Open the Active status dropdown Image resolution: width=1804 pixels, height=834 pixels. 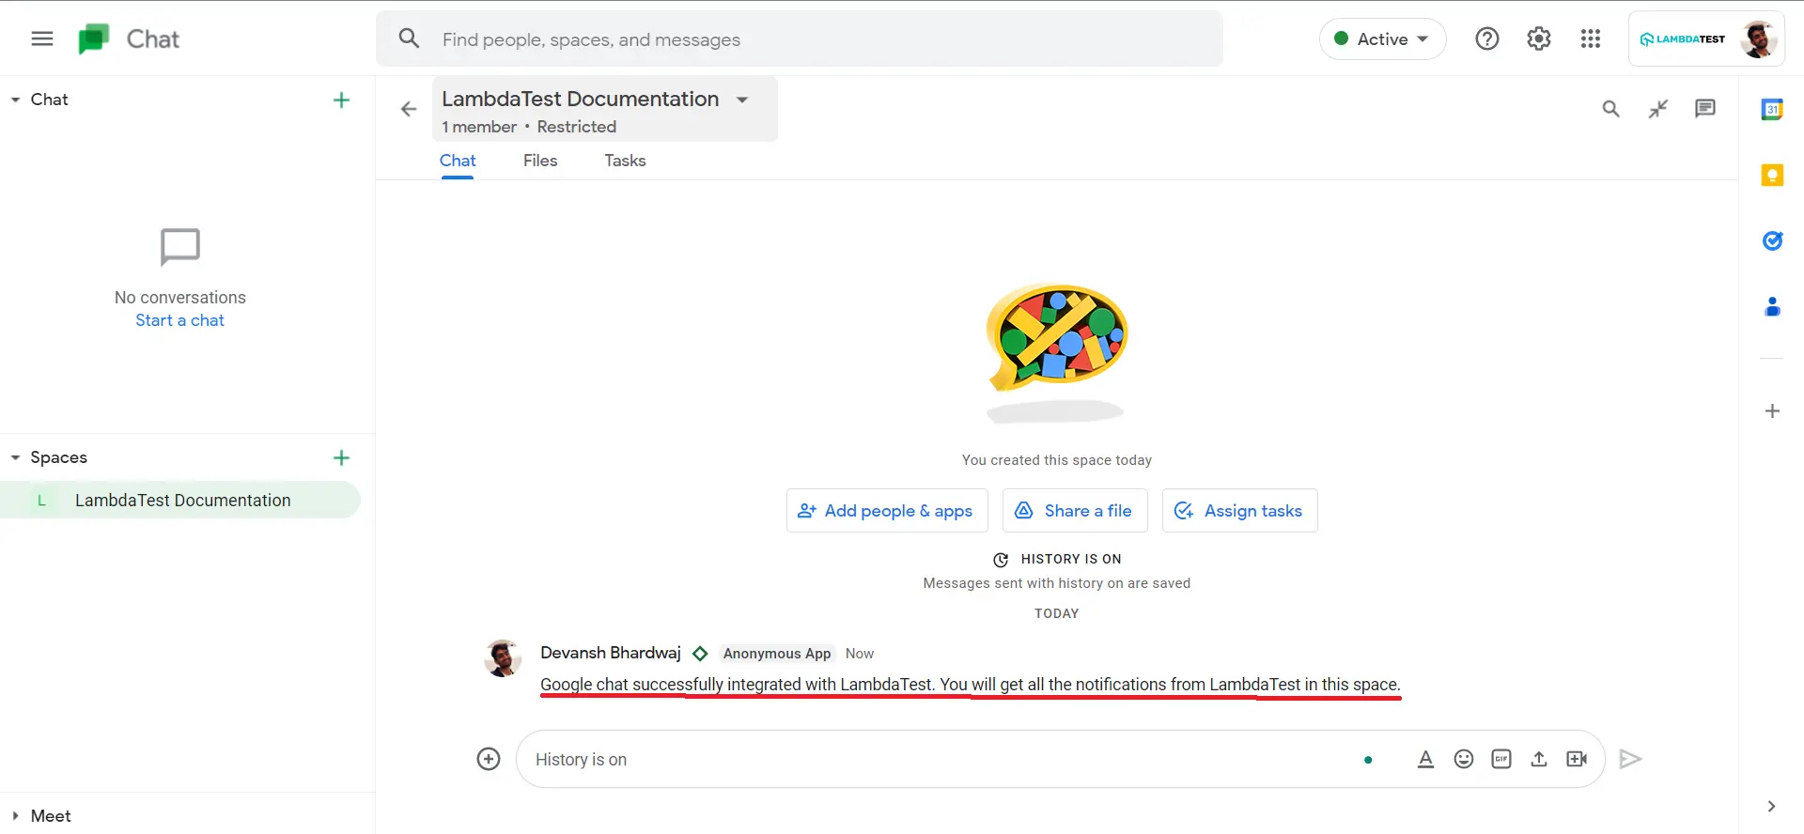1382,39
